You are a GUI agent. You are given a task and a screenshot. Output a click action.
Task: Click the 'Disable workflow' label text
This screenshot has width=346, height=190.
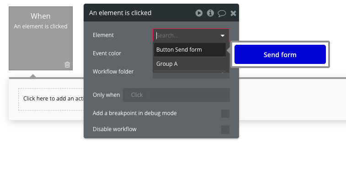click(114, 129)
